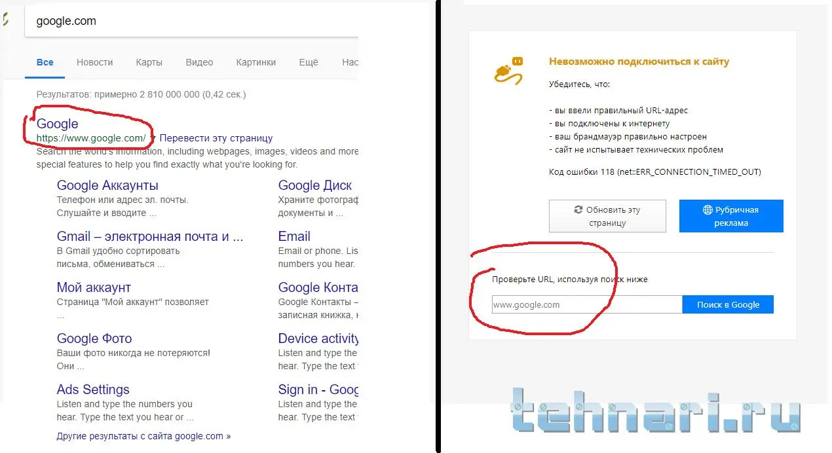
Task: Open the Картинки tab
Action: [256, 62]
